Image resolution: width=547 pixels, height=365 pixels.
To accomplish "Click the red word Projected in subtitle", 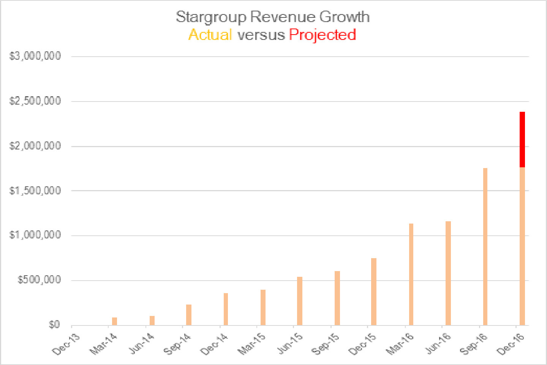I will point(322,35).
